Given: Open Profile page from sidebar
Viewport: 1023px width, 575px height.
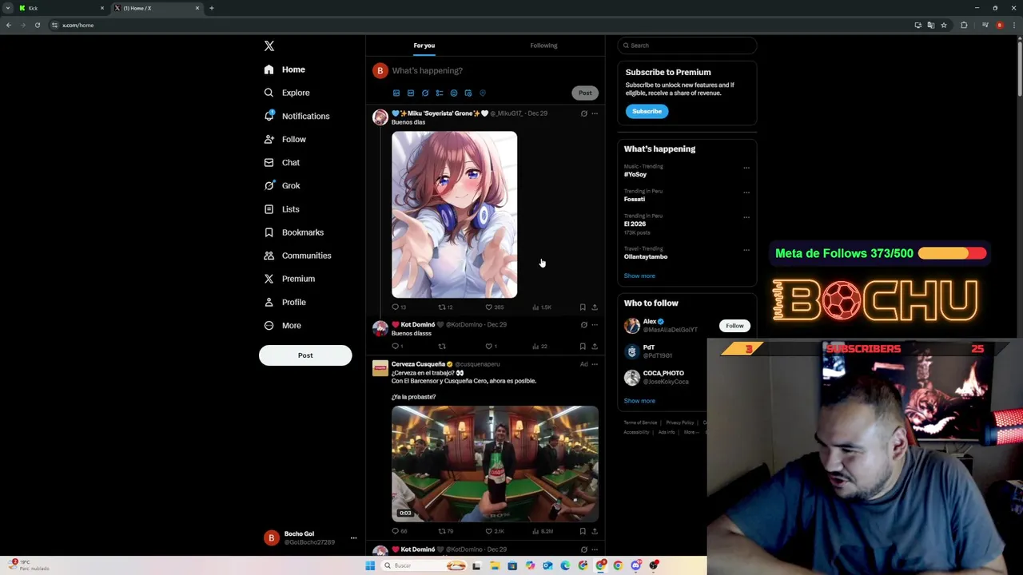Looking at the screenshot, I should point(285,302).
